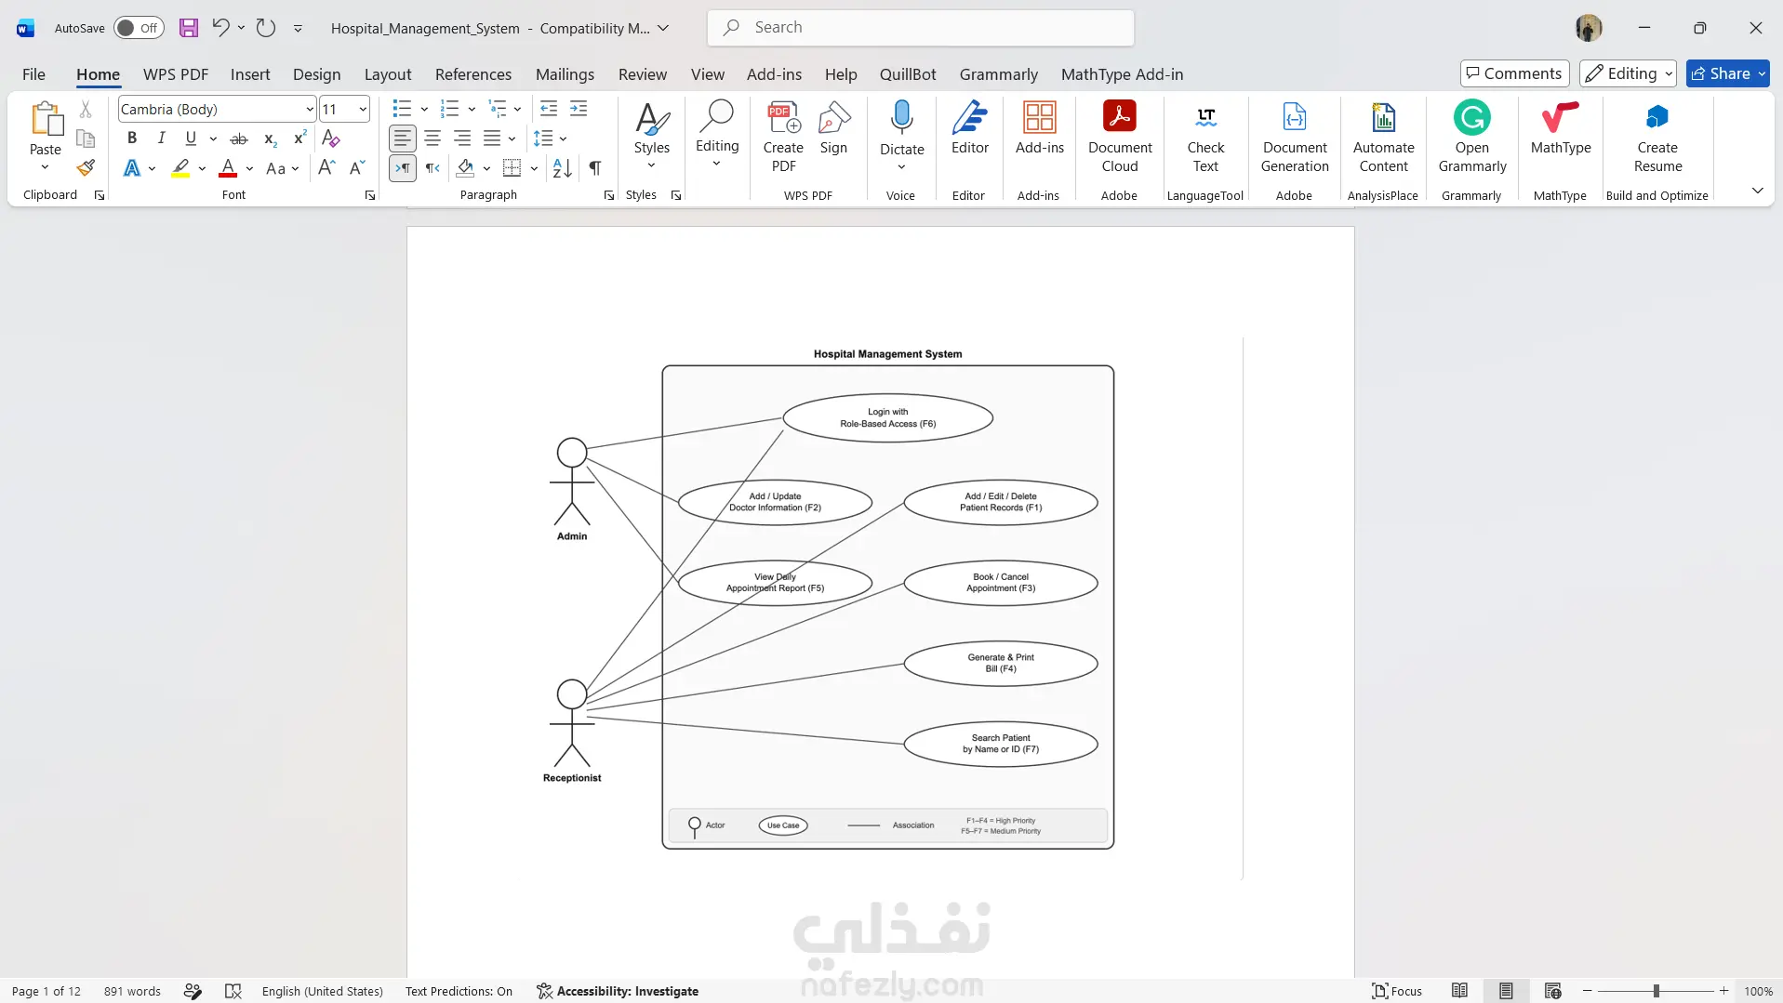Click the Comments button
Image resolution: width=1783 pixels, height=1003 pixels.
[x=1514, y=73]
